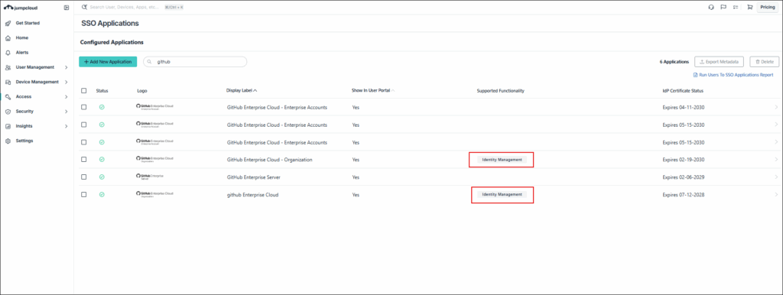This screenshot has width=783, height=295.
Task: Open row chevron for Expires 02-06-2029
Action: tap(776, 177)
